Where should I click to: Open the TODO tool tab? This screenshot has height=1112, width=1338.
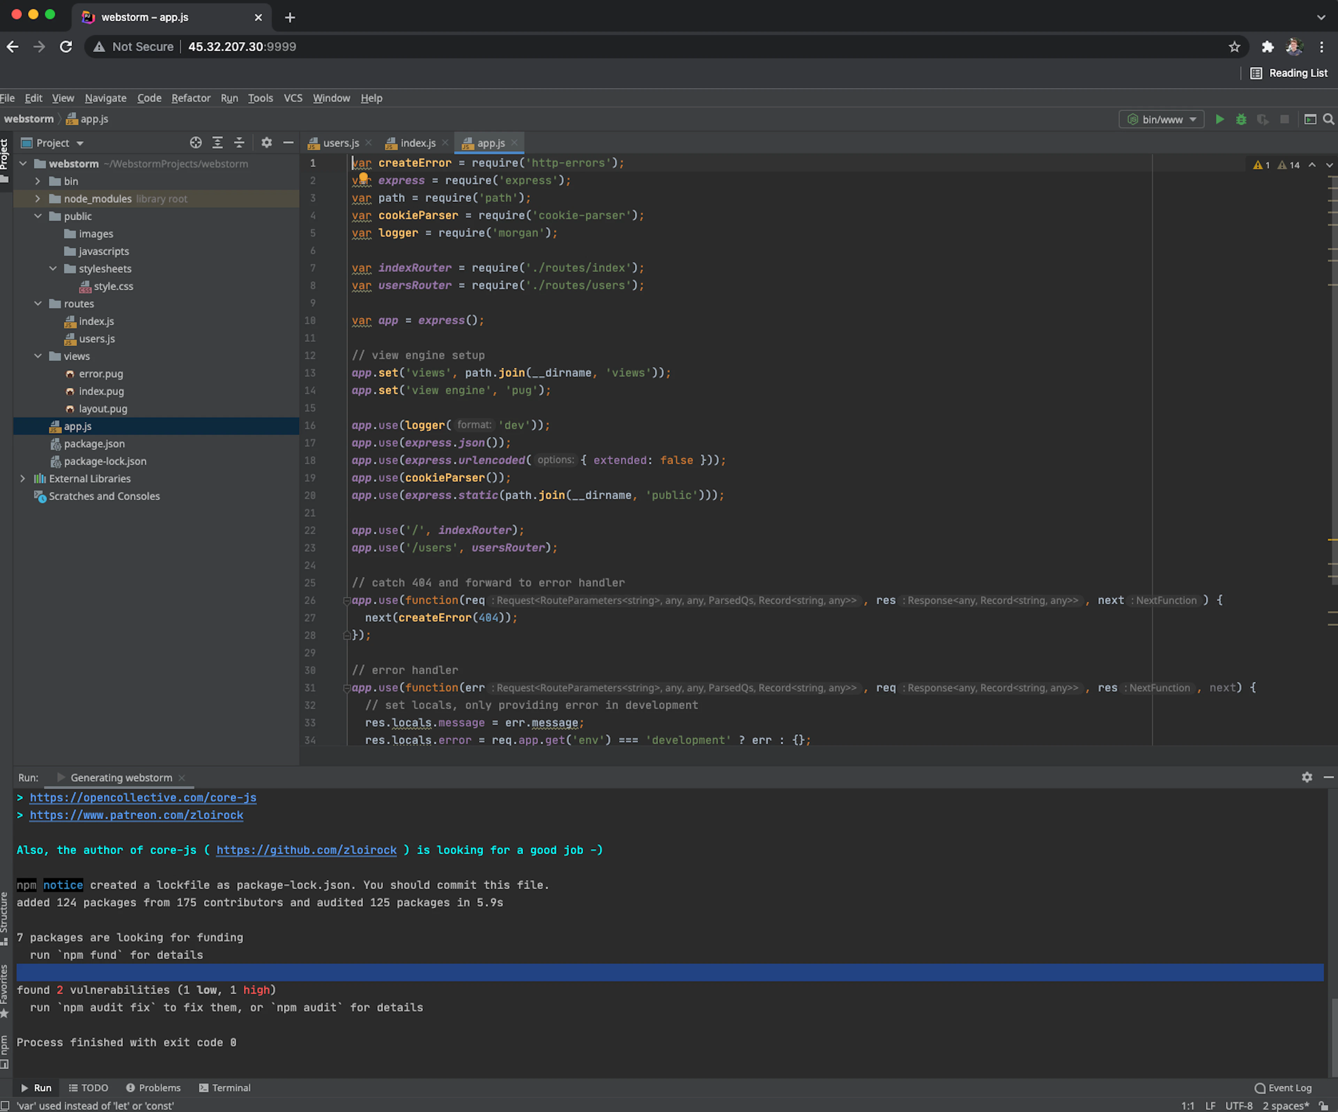click(89, 1088)
